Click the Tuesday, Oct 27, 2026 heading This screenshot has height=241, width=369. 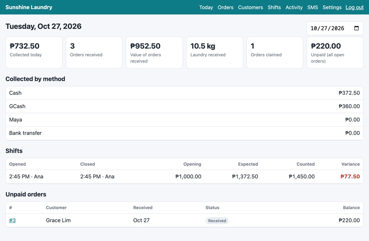click(44, 26)
